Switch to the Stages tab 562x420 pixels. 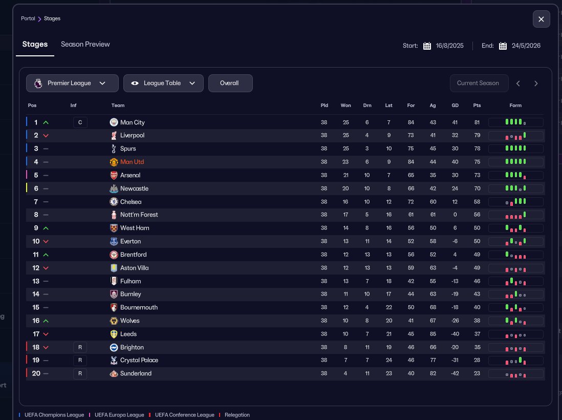(35, 44)
